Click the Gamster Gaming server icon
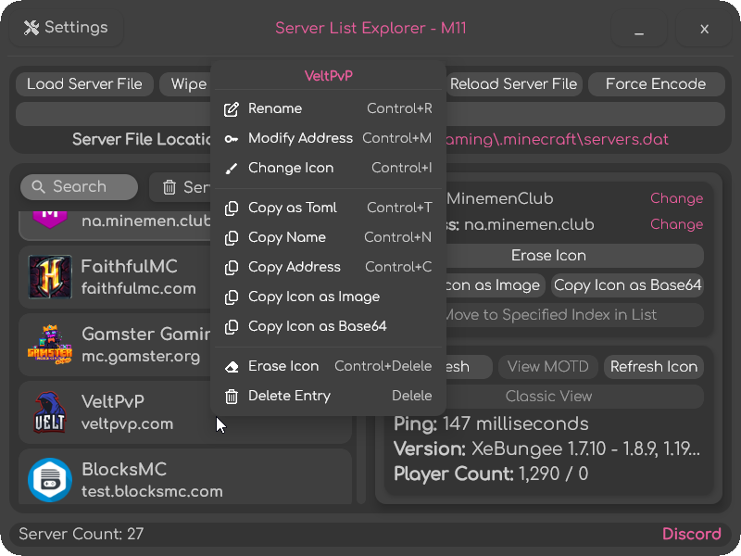 [x=50, y=345]
